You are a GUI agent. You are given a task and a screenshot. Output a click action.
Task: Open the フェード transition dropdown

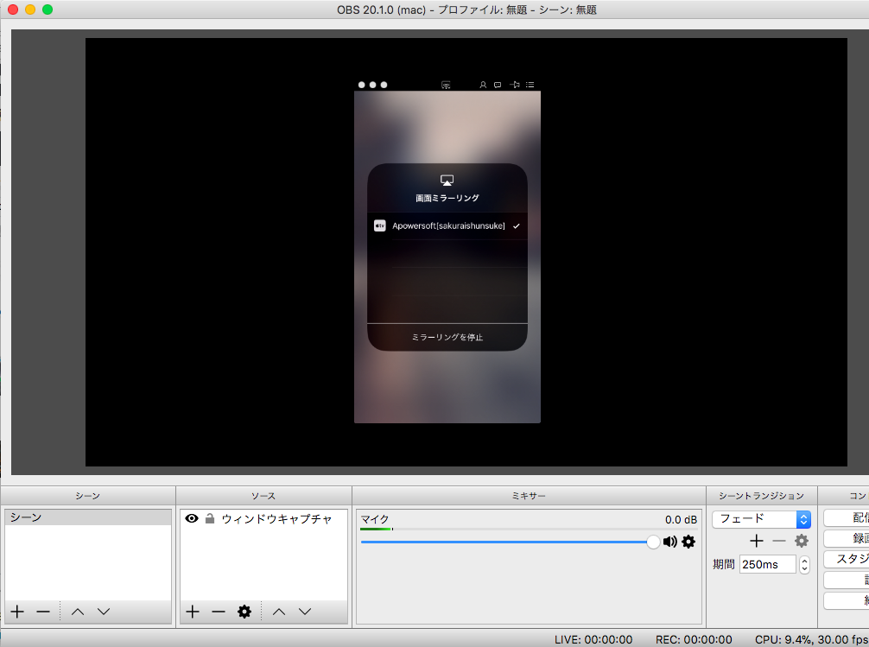(762, 519)
